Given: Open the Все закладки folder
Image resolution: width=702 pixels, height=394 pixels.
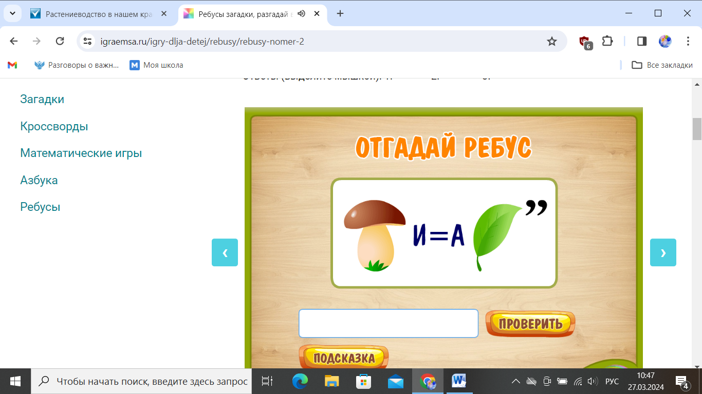Looking at the screenshot, I should [662, 65].
